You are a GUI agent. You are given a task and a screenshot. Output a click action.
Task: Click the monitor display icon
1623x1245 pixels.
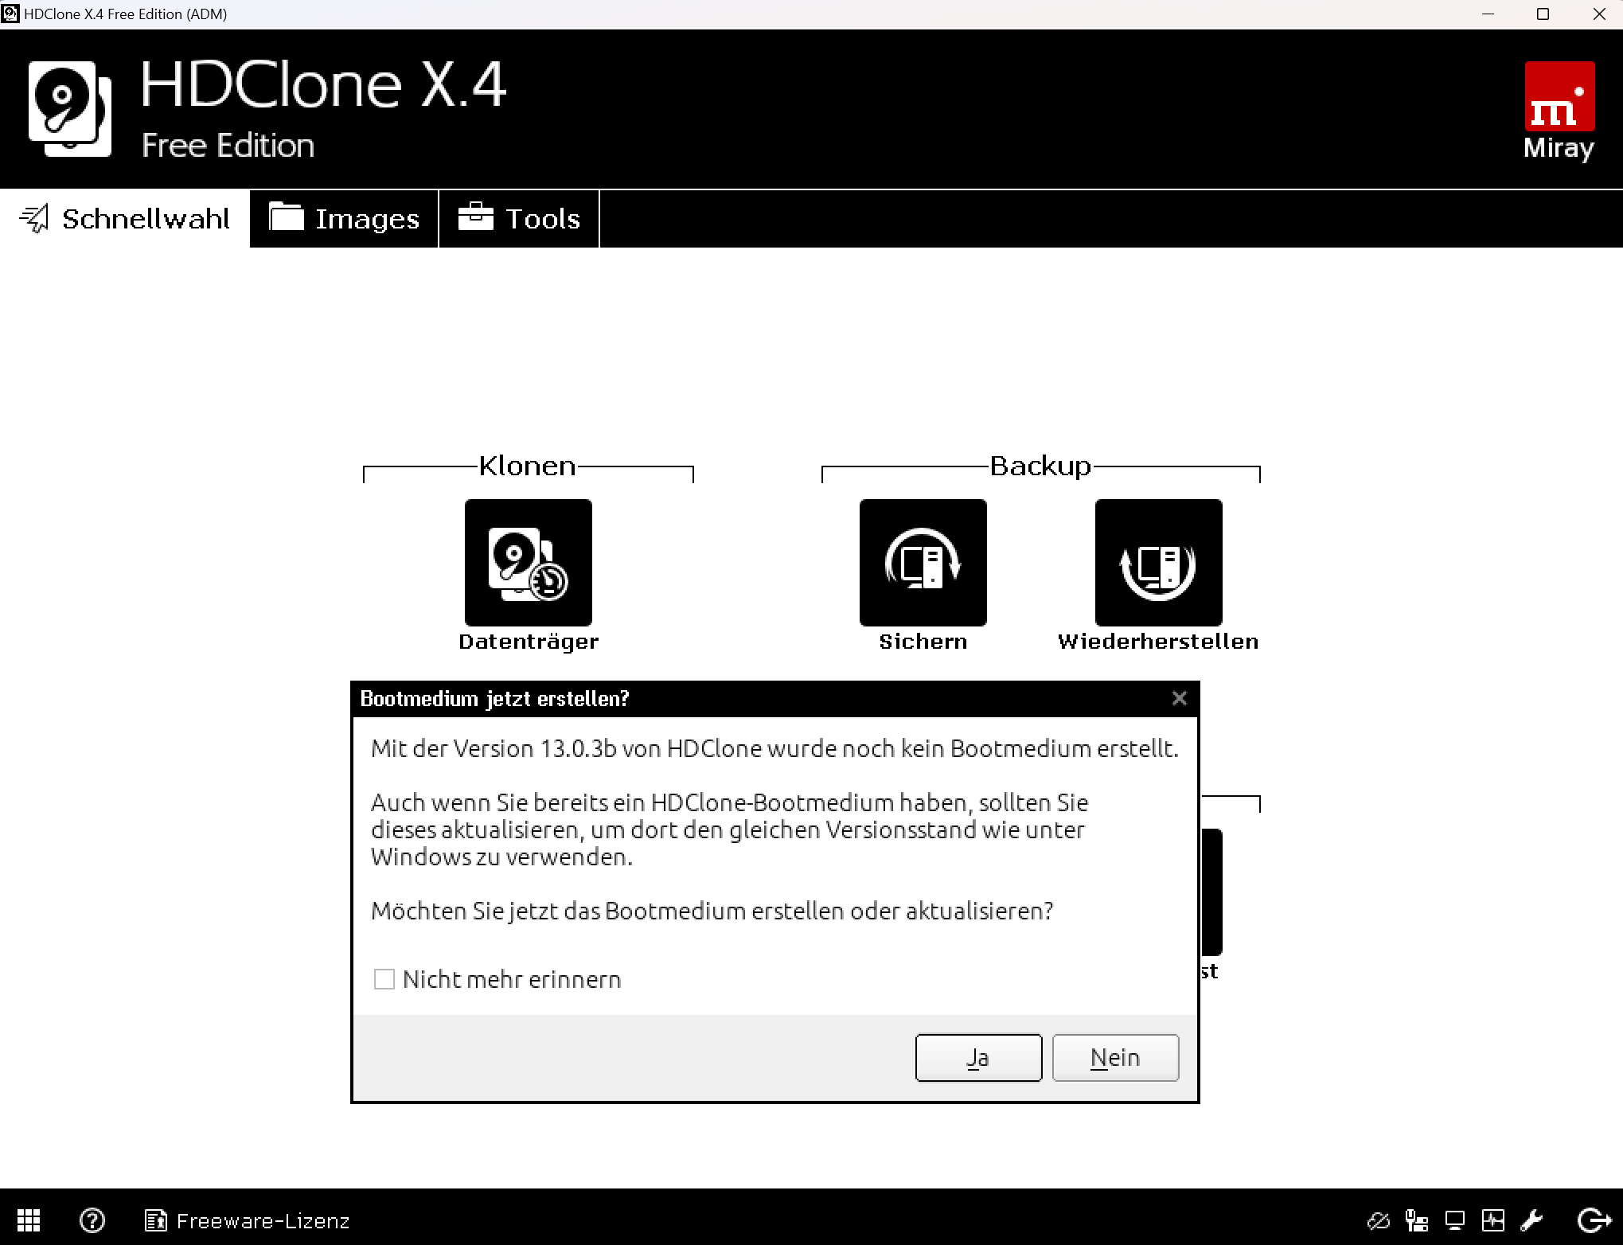coord(1455,1220)
